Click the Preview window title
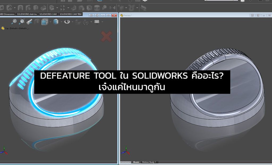 tap(128, 15)
